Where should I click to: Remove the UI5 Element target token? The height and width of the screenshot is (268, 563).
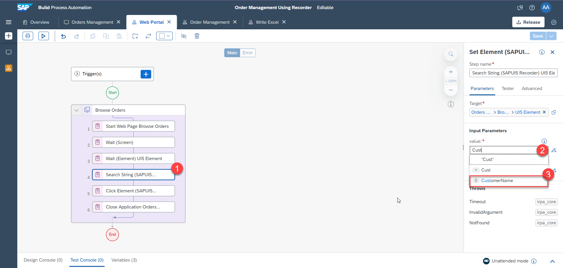544,112
